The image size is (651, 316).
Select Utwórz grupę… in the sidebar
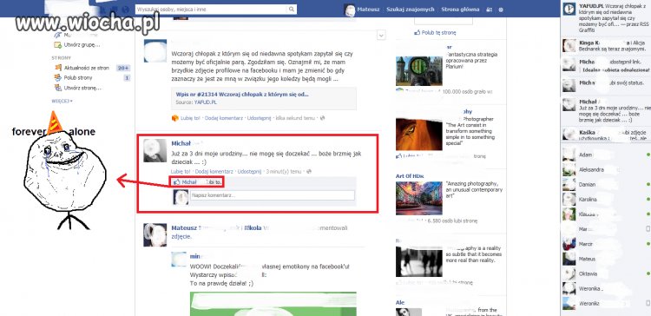click(x=82, y=45)
